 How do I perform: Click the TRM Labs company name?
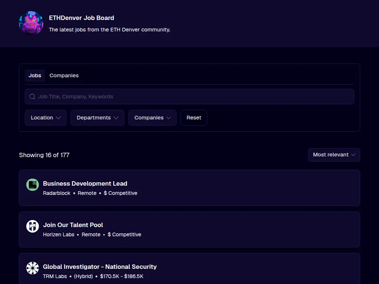pos(55,276)
